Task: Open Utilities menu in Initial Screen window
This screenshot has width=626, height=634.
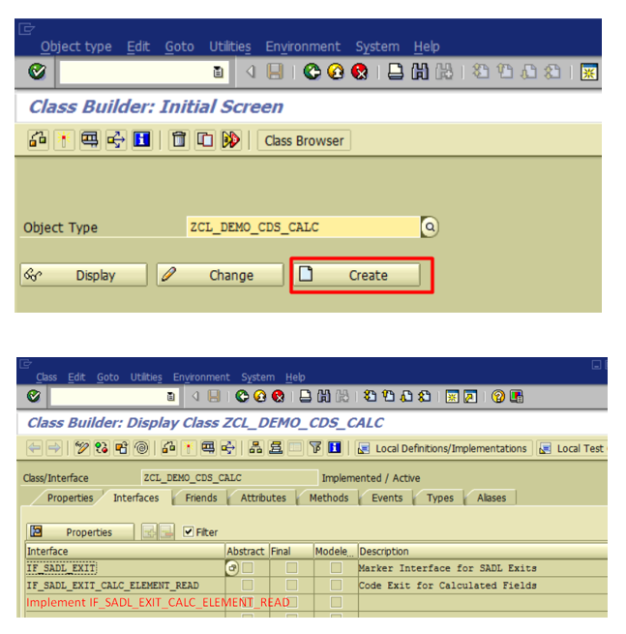Action: 230,46
